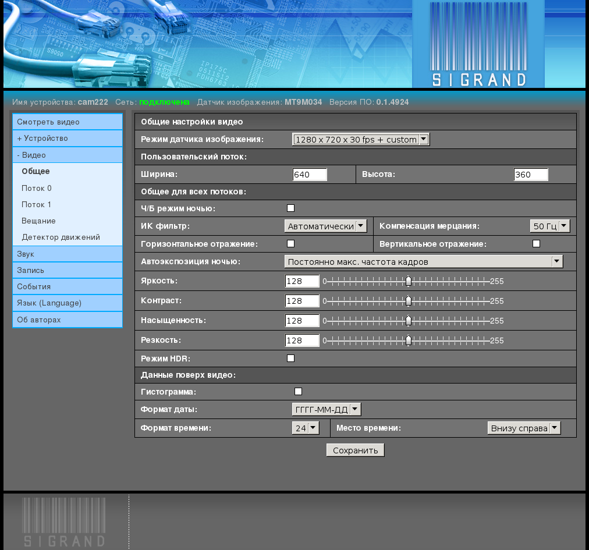Open the Формат даты dropdown
This screenshot has height=550, width=589.
click(327, 410)
